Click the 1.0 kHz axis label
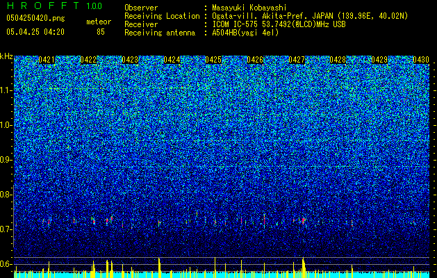 (6, 125)
